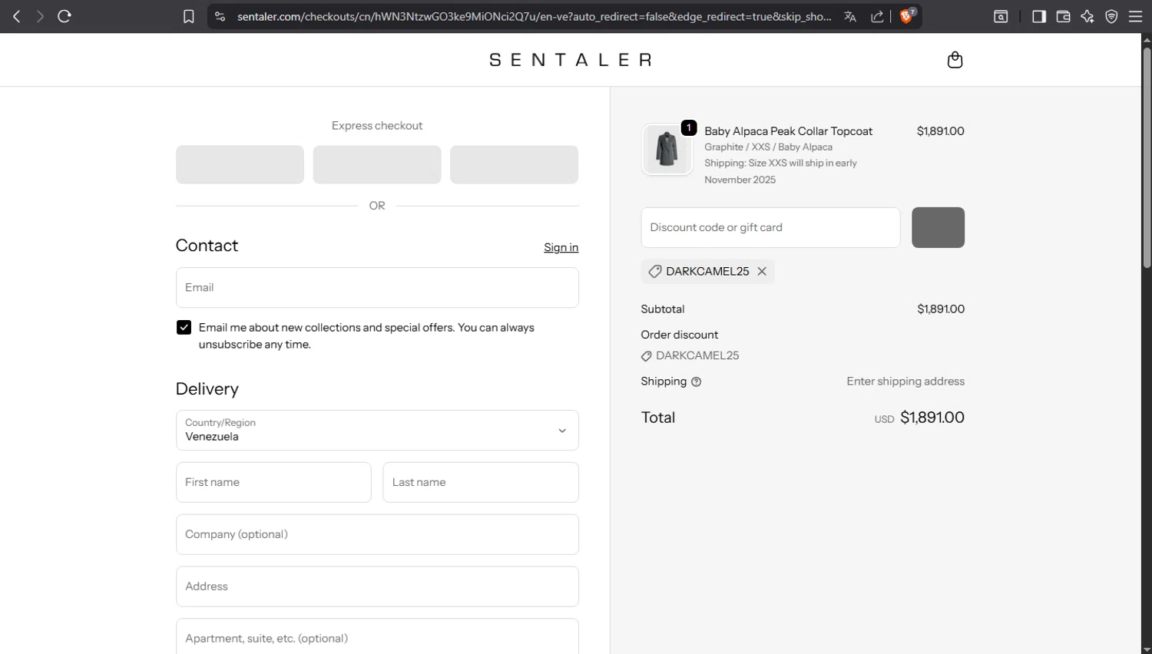Click the browser address bar URL

534,16
